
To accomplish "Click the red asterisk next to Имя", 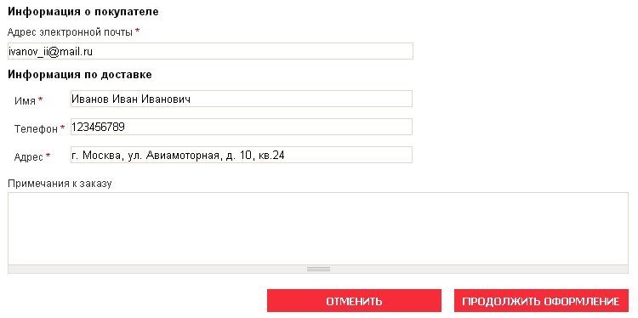I will coord(40,99).
